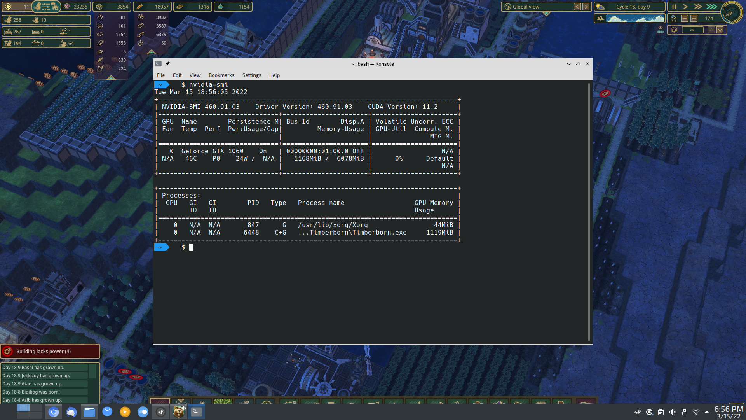Open Konsole Edit menu

pos(177,75)
